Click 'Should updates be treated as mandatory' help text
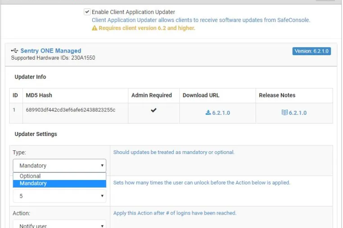 [174, 152]
